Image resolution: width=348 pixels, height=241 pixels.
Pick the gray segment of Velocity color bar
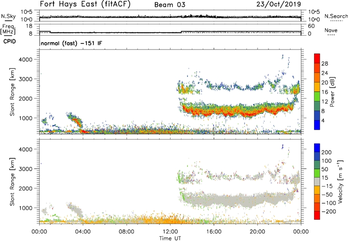tap(317, 181)
